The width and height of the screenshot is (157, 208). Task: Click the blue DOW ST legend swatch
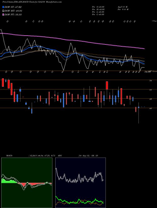3,7
